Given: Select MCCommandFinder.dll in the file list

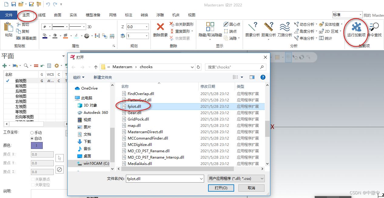Looking at the screenshot, I should (148, 138).
